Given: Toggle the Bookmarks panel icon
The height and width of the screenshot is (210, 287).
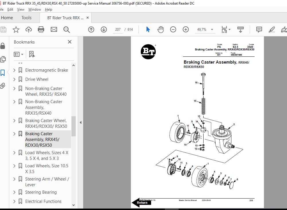Looking at the screenshot, I should click(x=3, y=73).
